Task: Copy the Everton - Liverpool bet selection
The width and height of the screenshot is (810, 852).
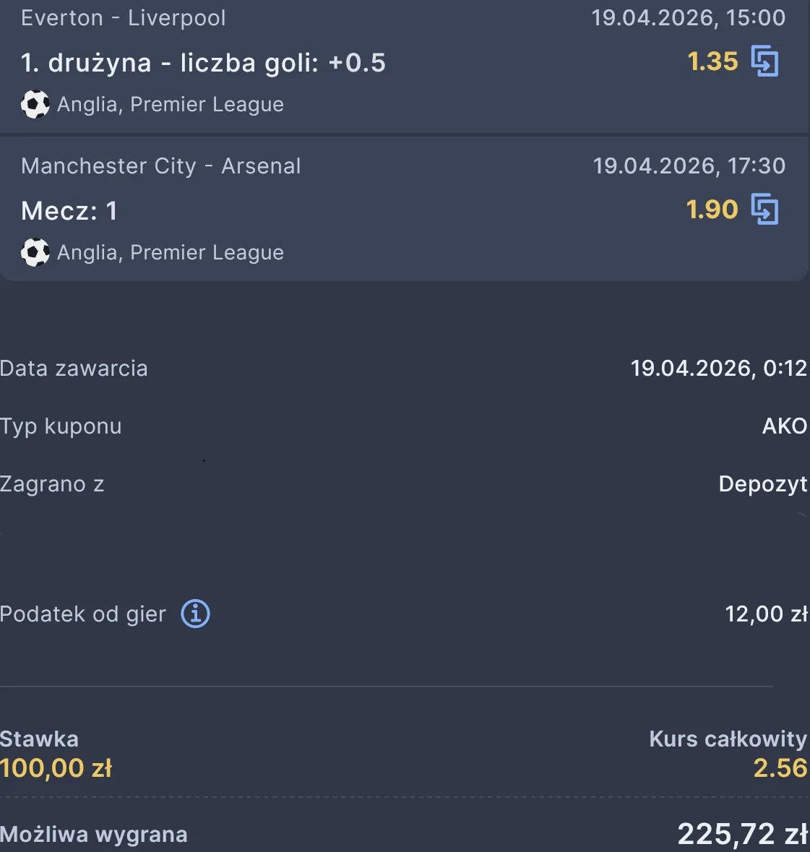Action: coord(764,61)
